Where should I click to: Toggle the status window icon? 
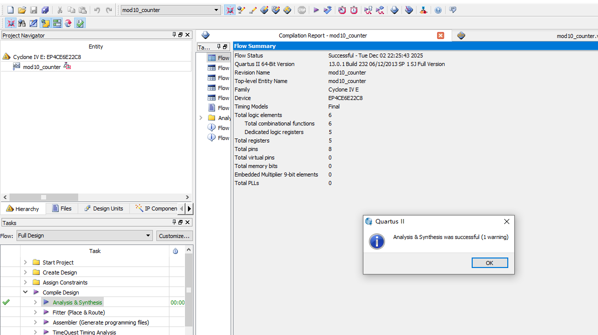point(57,23)
